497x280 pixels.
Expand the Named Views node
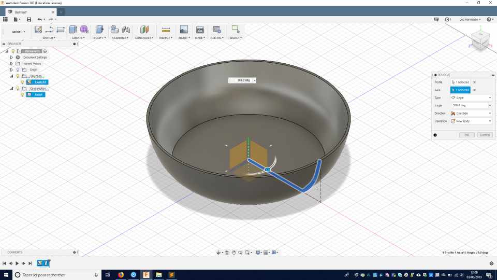[x=11, y=63]
